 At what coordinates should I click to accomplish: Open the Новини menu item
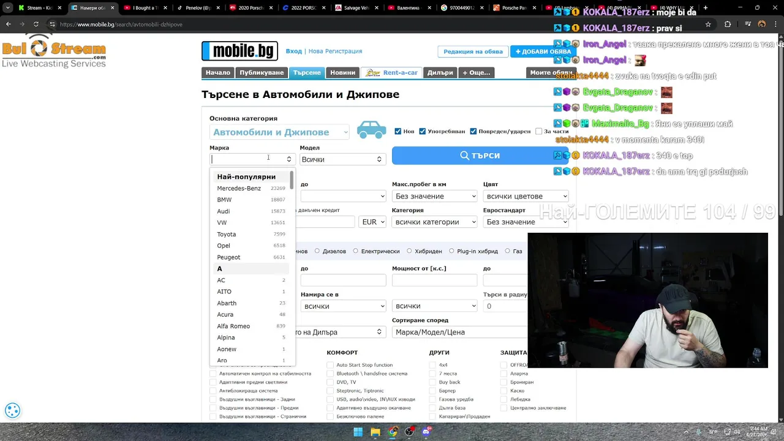point(342,72)
